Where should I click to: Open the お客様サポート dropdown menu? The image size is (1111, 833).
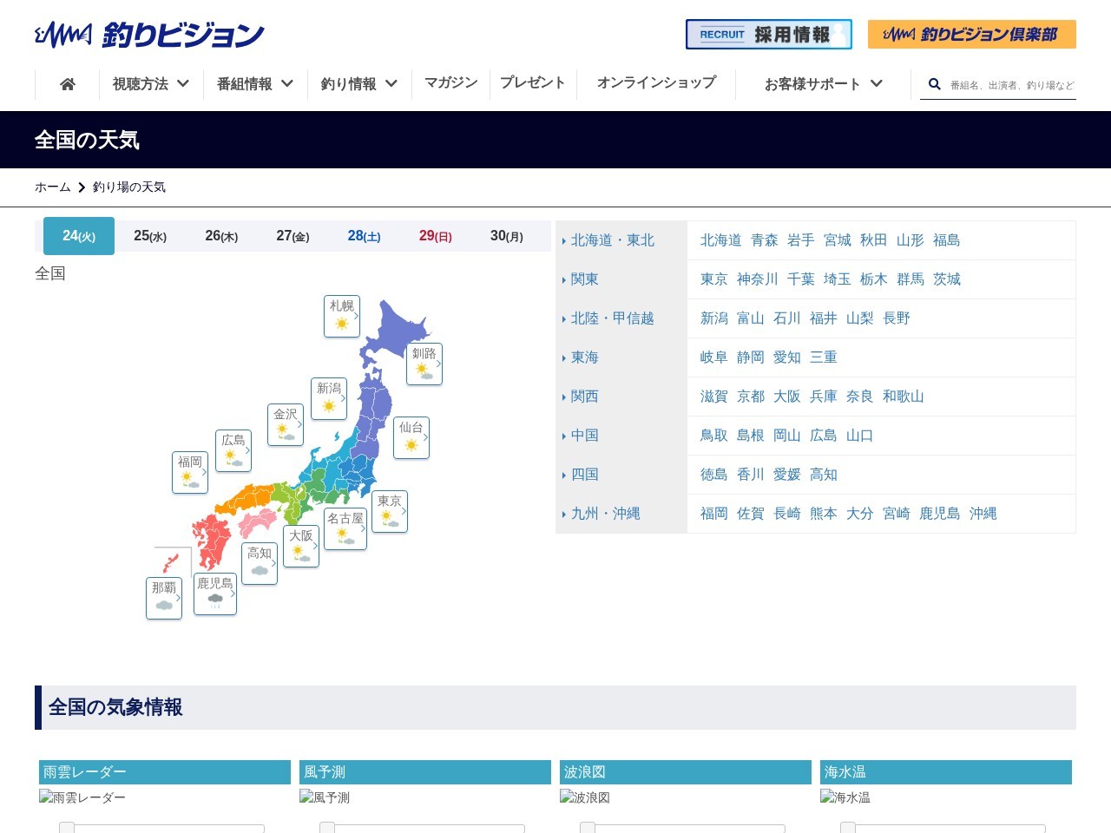coord(823,84)
